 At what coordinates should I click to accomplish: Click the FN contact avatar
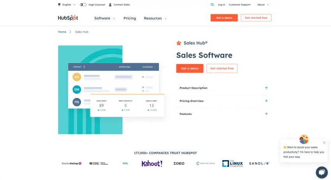point(77,102)
